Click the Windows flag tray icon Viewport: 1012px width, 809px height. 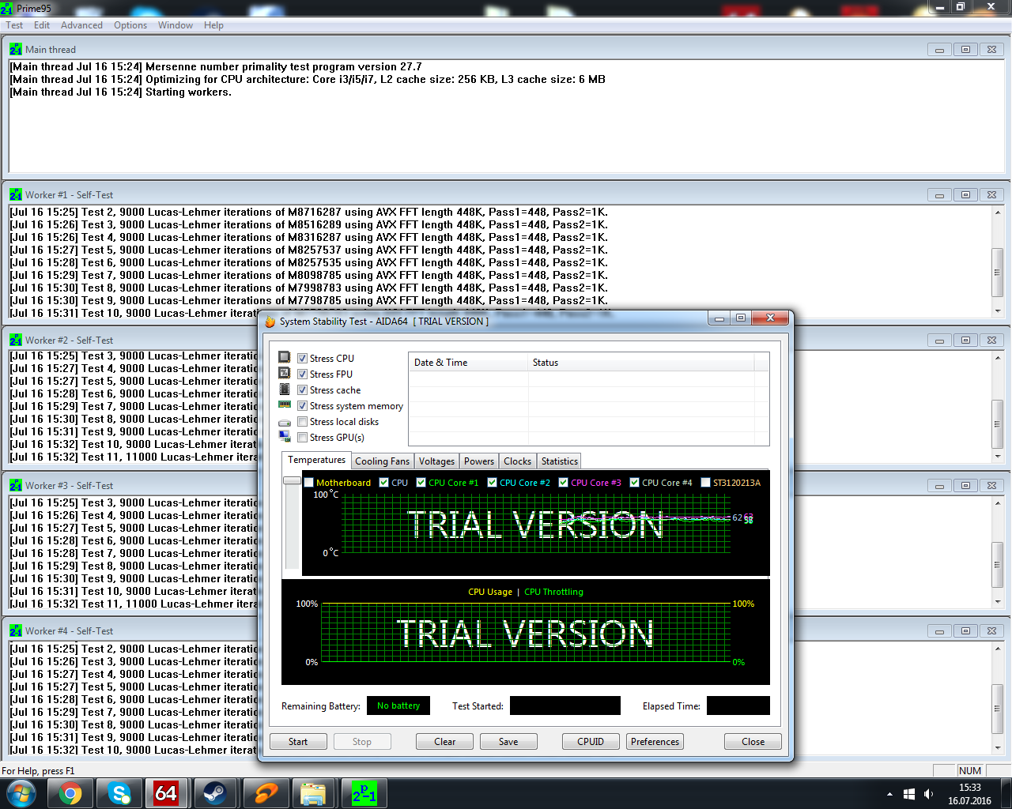point(909,794)
